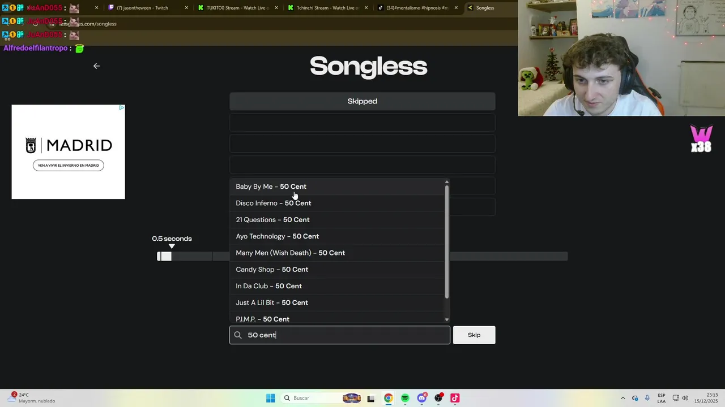The image size is (725, 407).
Task: Switch to the #mentalismo #hipnosis TikTok tab
Action: click(x=418, y=8)
